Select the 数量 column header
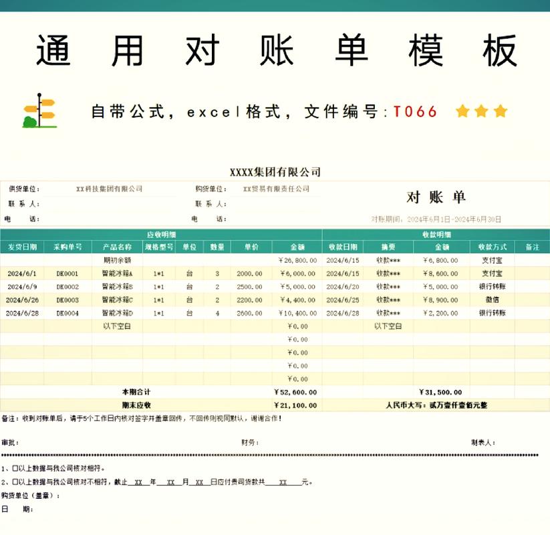Image resolution: width=550 pixels, height=535 pixels. tap(217, 247)
